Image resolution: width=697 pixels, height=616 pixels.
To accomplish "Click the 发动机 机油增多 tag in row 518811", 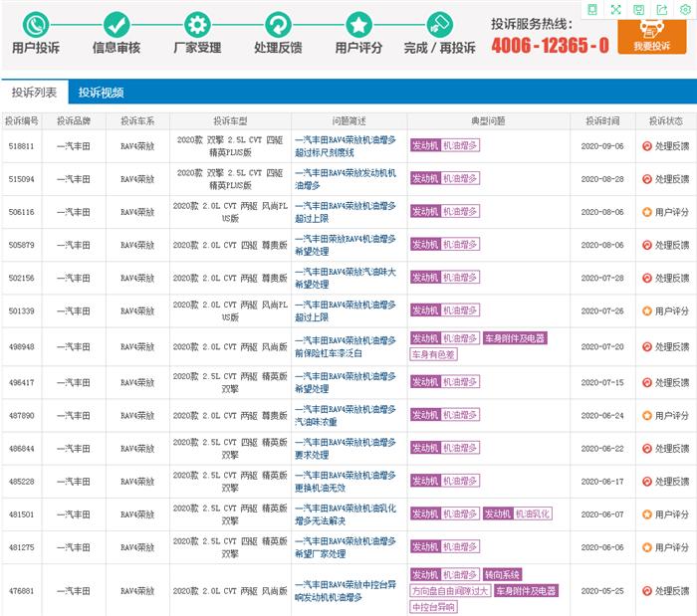I will (x=445, y=145).
